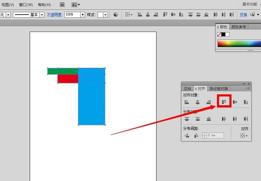Open the 对齐 align-to dropdown in panel
The image size is (261, 181).
click(244, 136)
